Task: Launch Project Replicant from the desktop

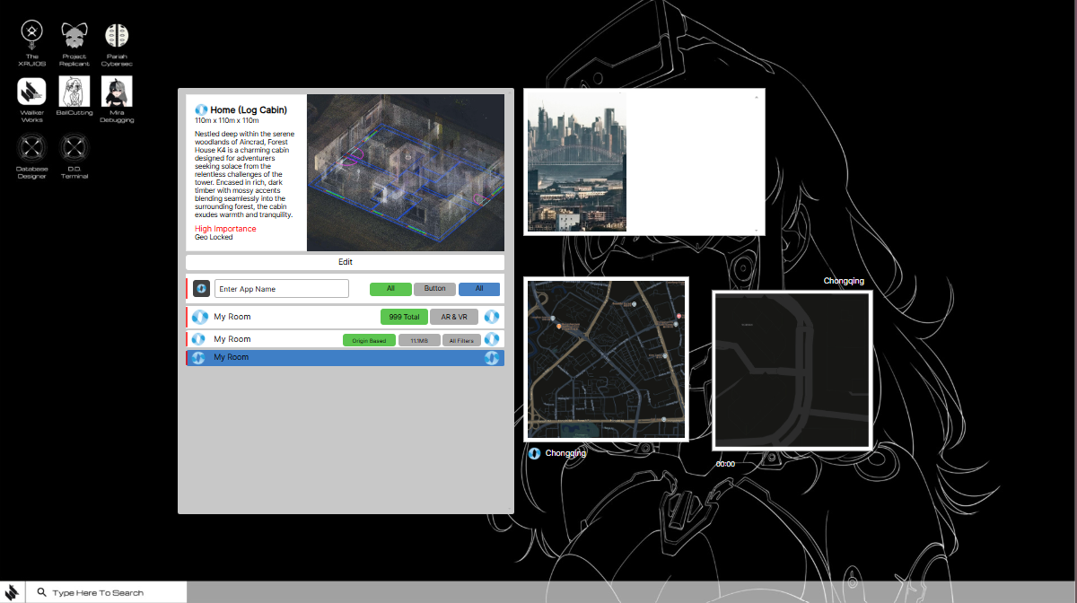Action: pyautogui.click(x=74, y=36)
